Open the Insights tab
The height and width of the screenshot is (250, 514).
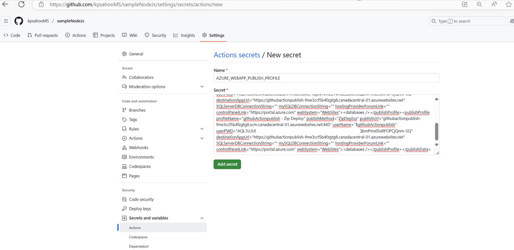tap(184, 35)
